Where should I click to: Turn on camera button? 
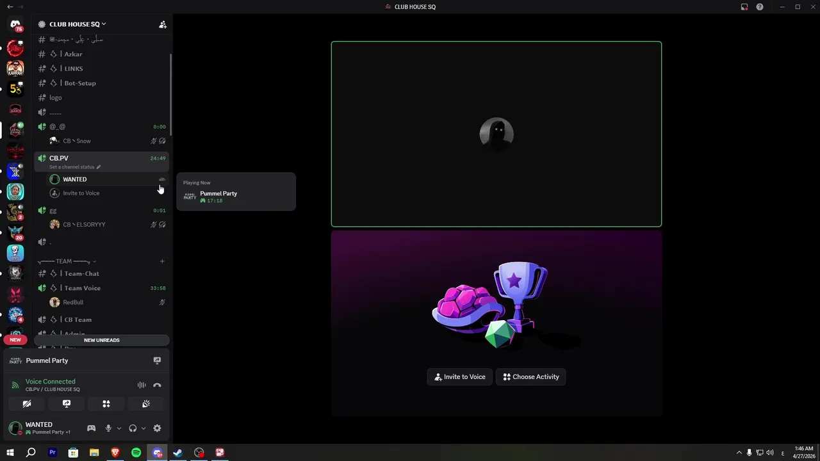(x=27, y=404)
